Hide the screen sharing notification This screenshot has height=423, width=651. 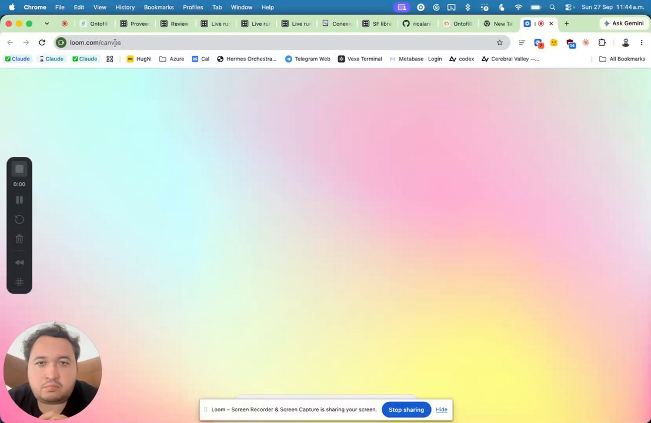click(441, 409)
